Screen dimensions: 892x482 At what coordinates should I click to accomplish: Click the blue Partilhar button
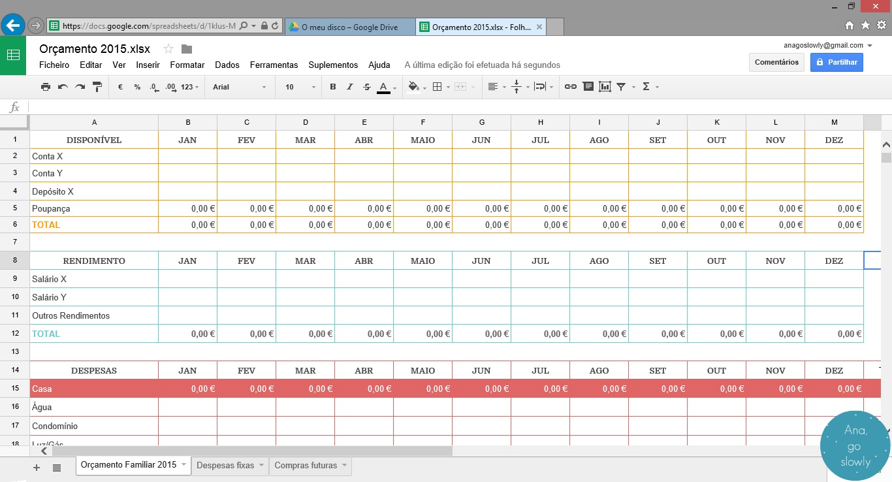[x=836, y=62]
